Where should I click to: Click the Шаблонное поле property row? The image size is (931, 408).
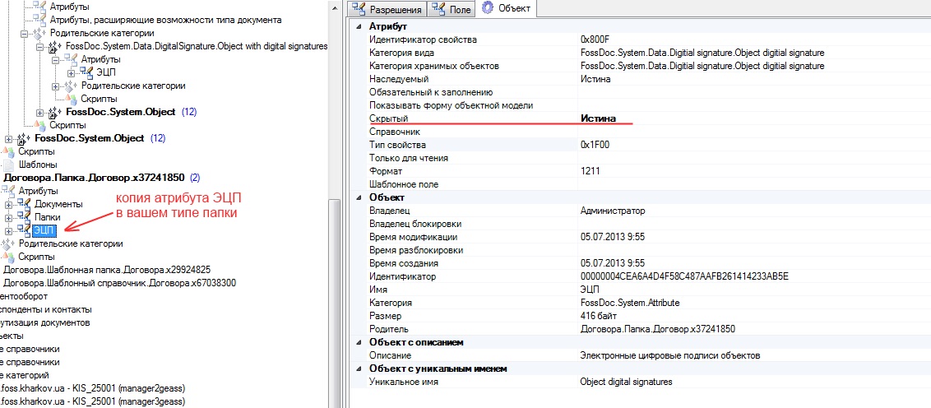pyautogui.click(x=642, y=184)
